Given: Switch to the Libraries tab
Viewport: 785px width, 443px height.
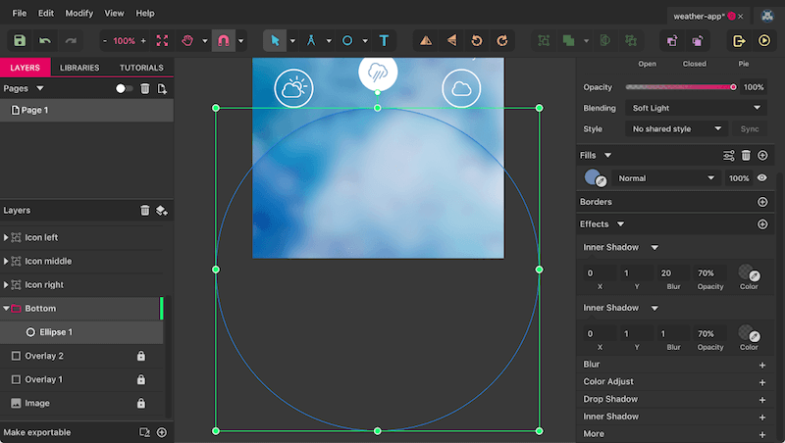Looking at the screenshot, I should (79, 68).
